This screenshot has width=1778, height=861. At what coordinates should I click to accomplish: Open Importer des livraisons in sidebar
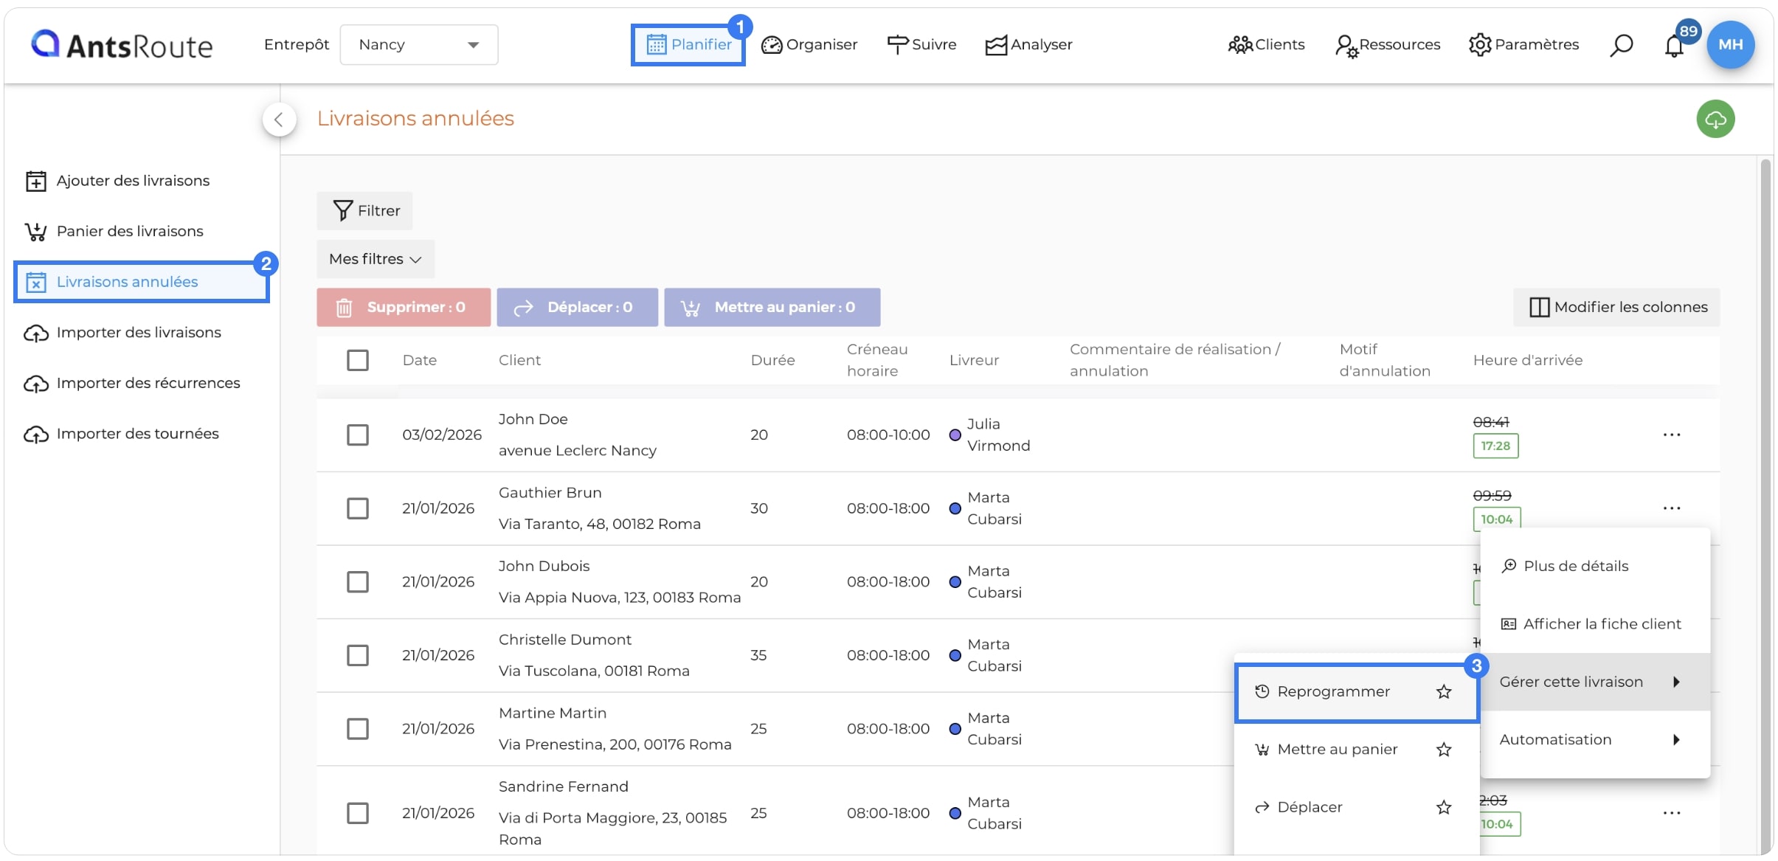pos(139,333)
